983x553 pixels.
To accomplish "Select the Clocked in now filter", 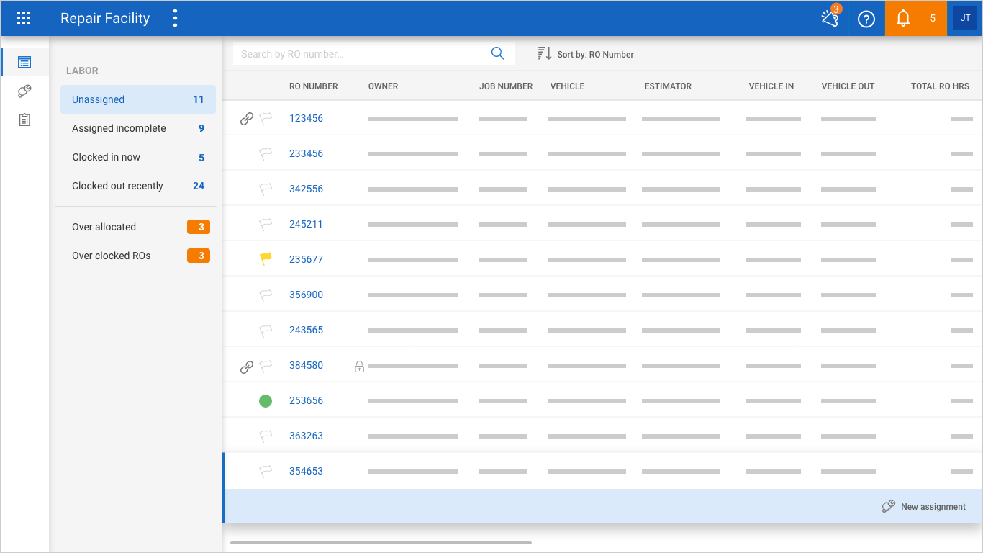I will tap(137, 157).
